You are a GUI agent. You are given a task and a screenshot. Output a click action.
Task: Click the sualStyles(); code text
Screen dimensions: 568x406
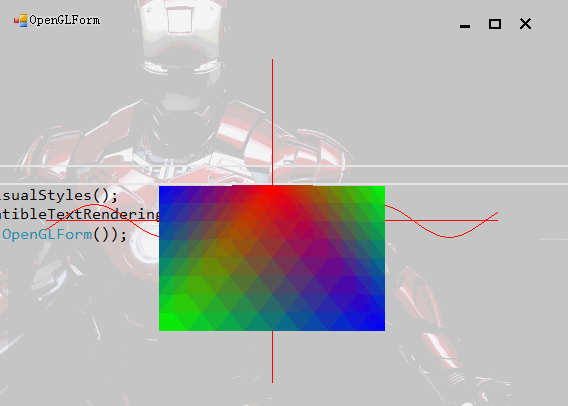coord(58,196)
